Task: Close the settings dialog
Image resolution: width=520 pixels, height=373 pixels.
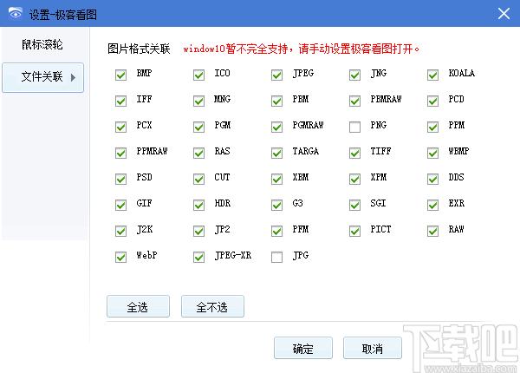Action: tap(504, 14)
